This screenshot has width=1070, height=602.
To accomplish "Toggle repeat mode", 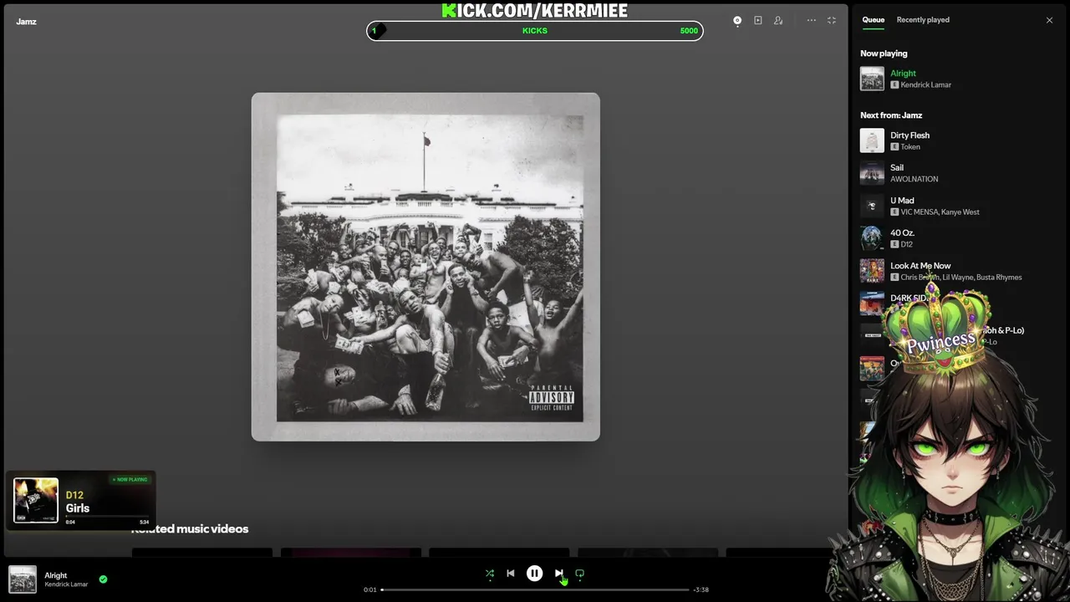I will pos(579,574).
